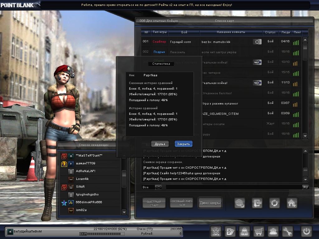Click the power exit icon
This screenshot has width=319, height=239.
point(307,231)
